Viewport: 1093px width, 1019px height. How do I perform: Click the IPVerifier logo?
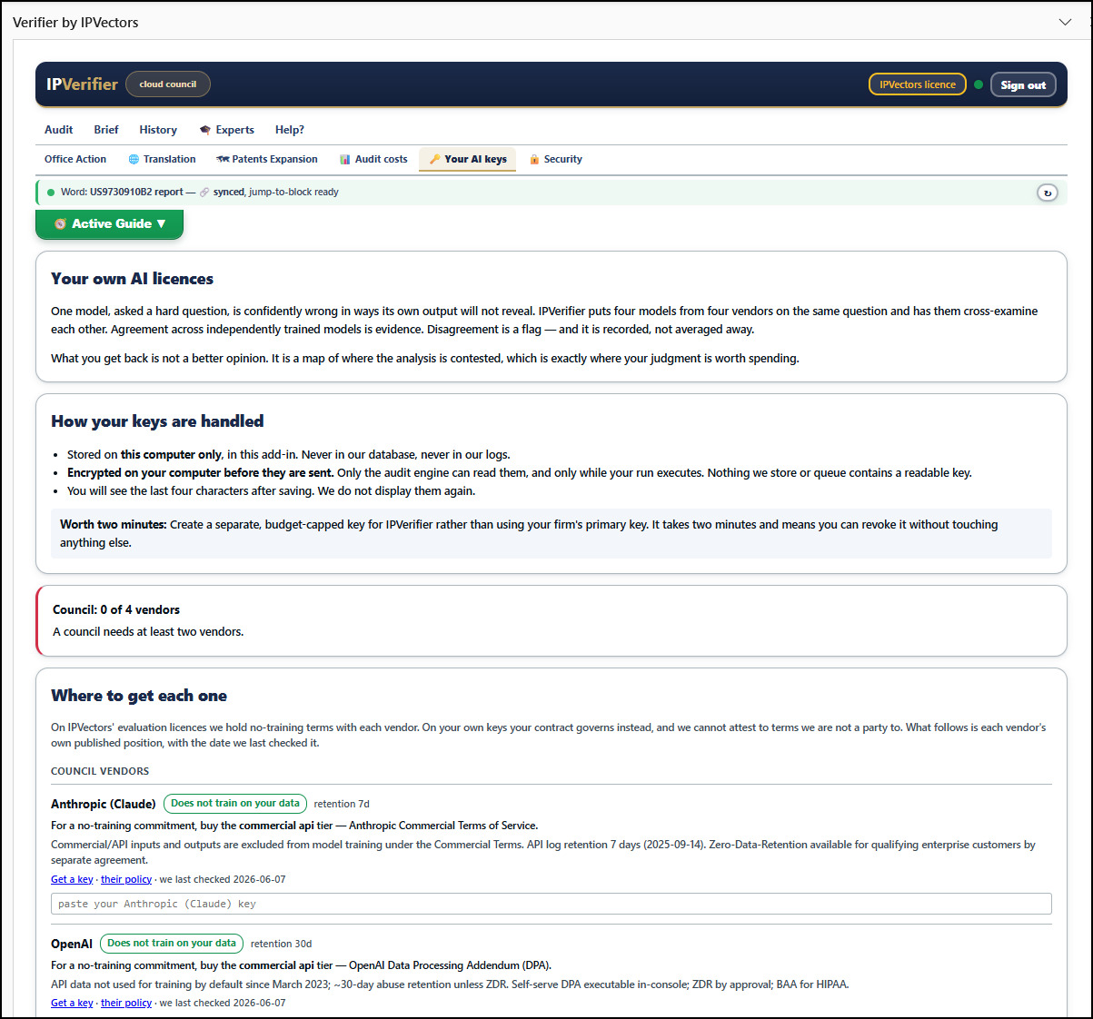coord(82,84)
